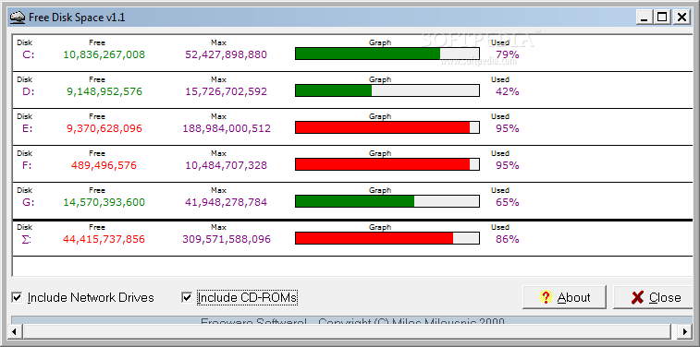Select the E: disk label
700x347 pixels.
tap(28, 128)
